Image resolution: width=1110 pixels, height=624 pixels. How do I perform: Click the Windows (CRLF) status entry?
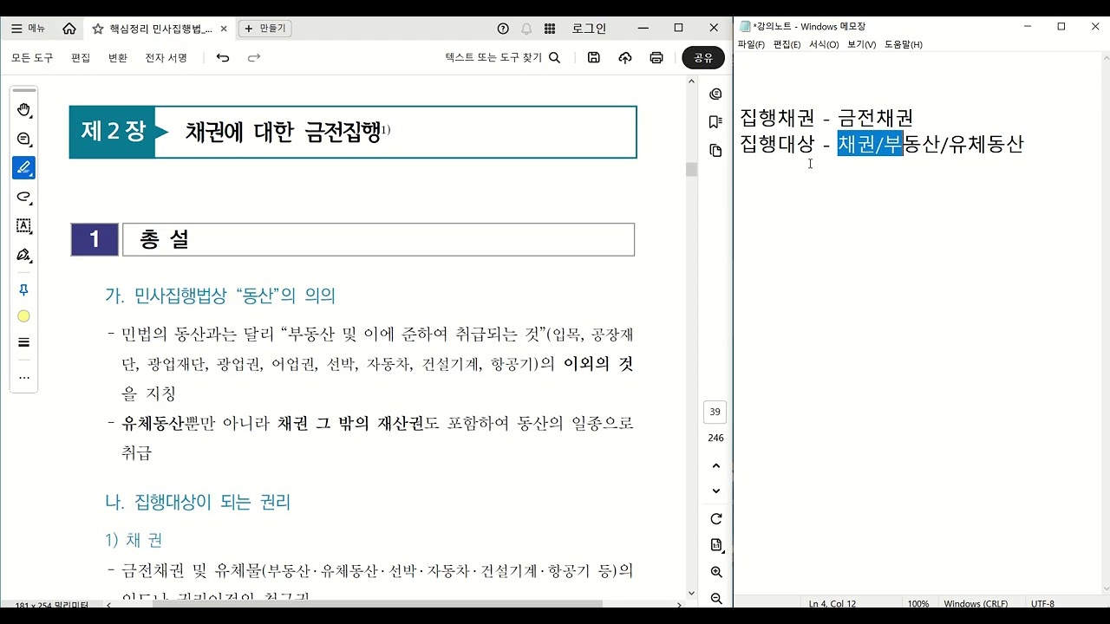coord(976,603)
